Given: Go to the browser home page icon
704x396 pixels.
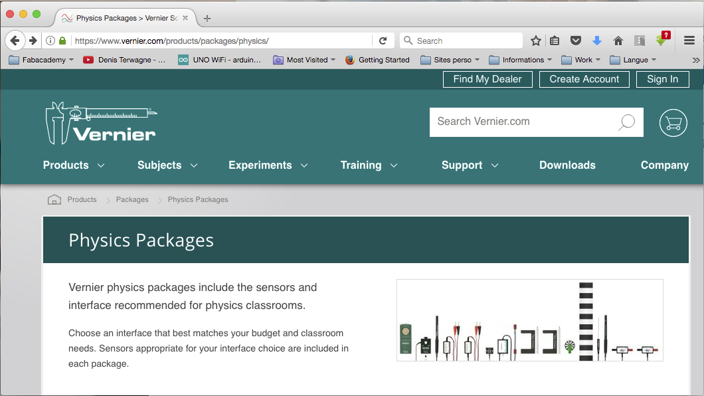Looking at the screenshot, I should tap(618, 41).
